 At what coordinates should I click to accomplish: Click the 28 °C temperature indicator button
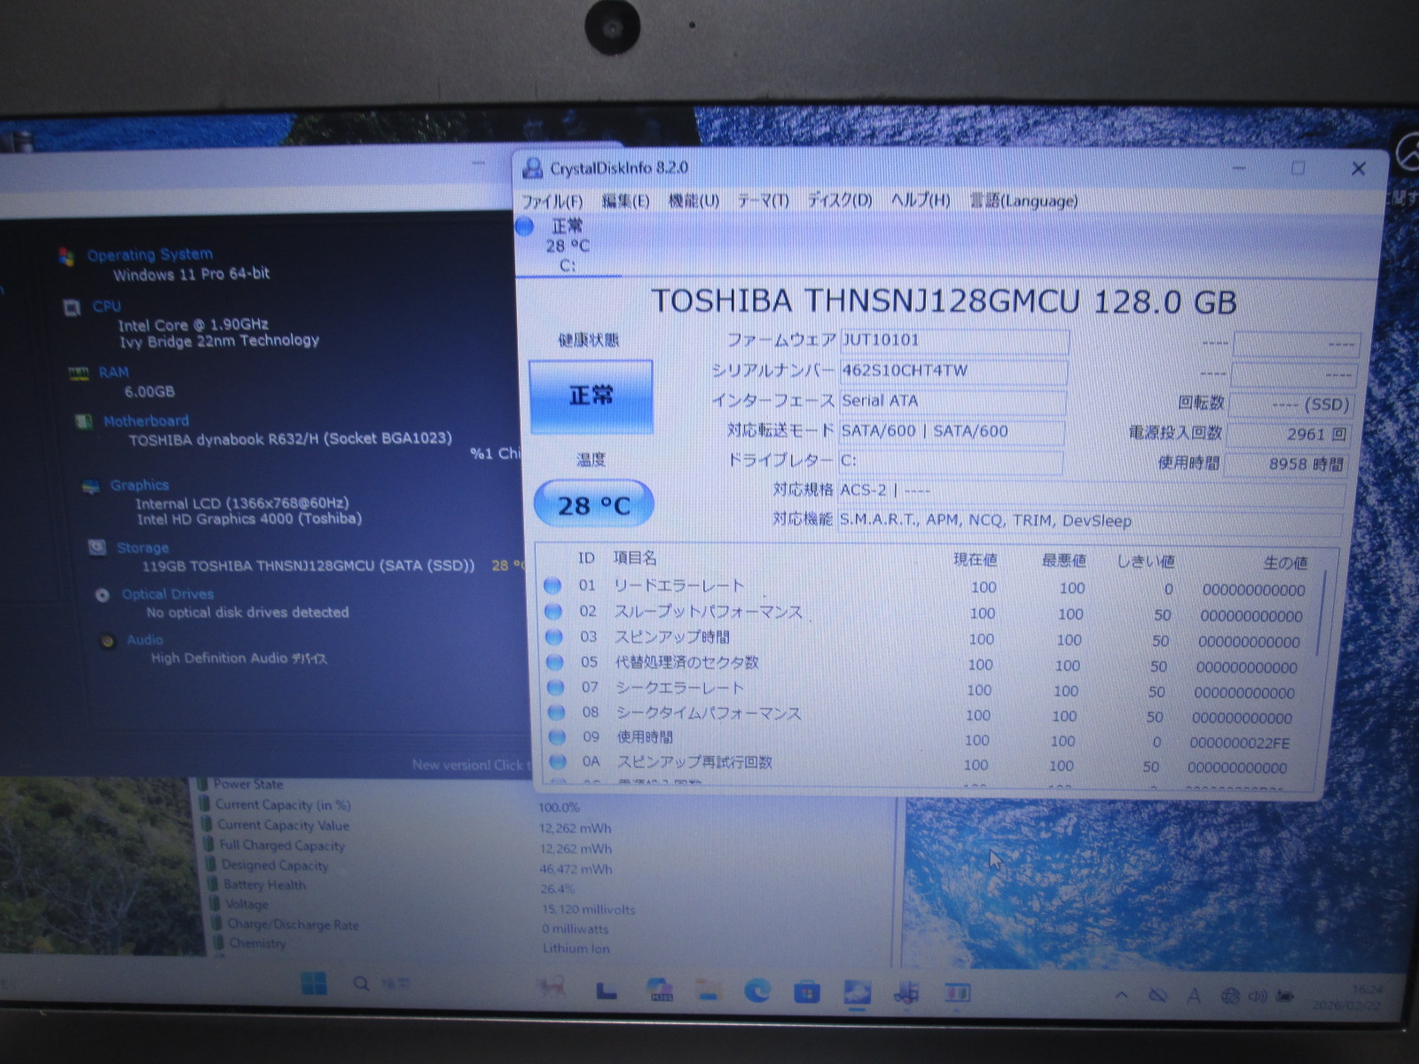(x=593, y=505)
